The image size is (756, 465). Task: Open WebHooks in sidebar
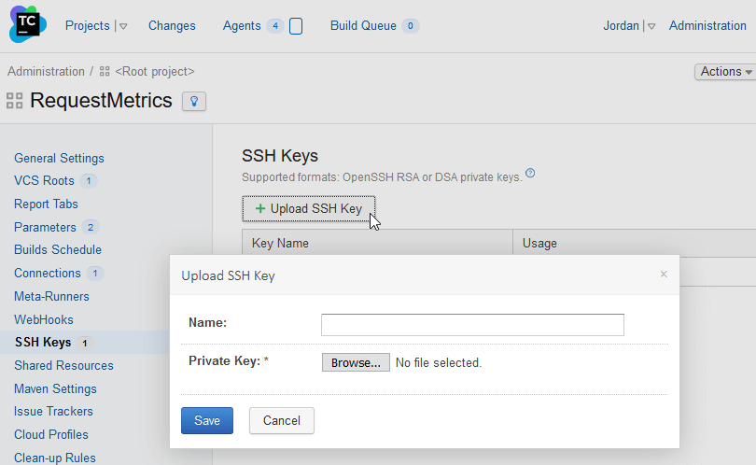click(43, 320)
